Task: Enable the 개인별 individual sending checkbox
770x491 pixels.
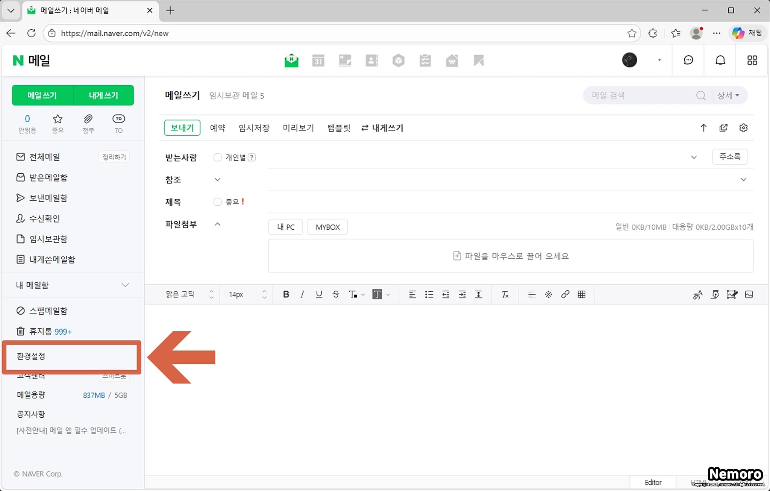Action: [x=217, y=158]
